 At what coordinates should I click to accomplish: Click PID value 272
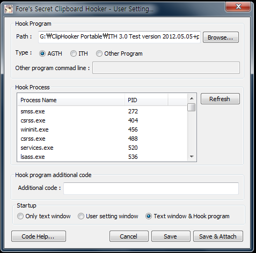pyautogui.click(x=133, y=111)
